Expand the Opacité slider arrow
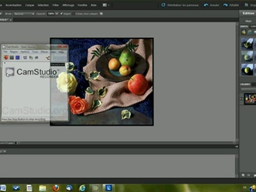 (57, 14)
